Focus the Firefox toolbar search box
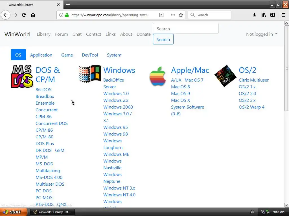The height and width of the screenshot is (216, 289). pos(209,15)
